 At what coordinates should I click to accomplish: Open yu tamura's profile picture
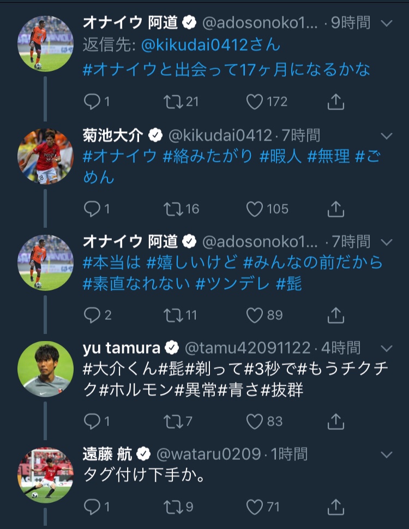click(x=45, y=369)
